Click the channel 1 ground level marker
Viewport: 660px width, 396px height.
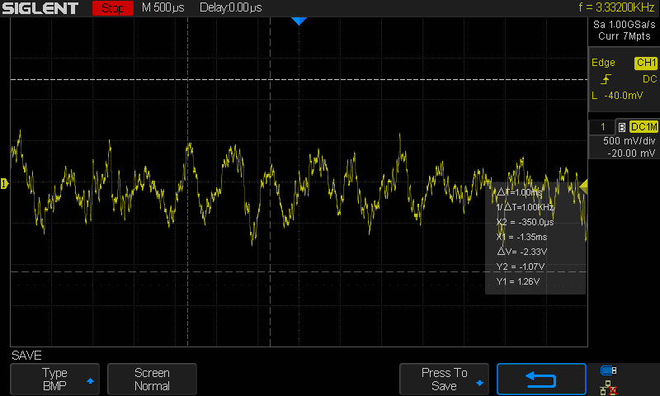point(4,183)
